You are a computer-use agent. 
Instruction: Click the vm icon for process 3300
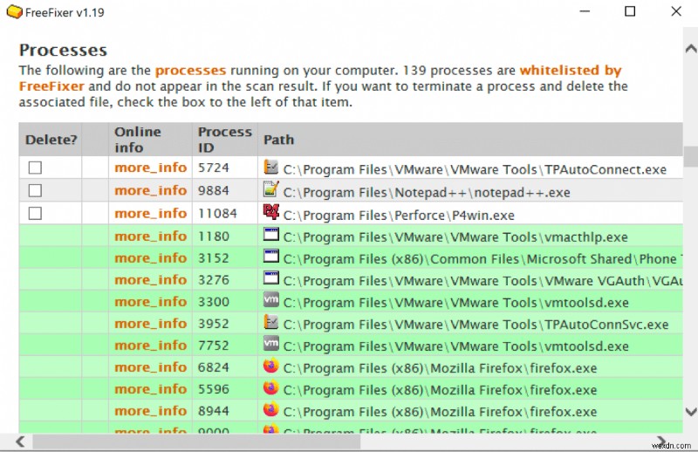click(x=271, y=299)
